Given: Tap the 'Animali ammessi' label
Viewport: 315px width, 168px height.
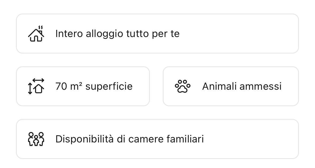Looking at the screenshot, I should (x=242, y=87).
